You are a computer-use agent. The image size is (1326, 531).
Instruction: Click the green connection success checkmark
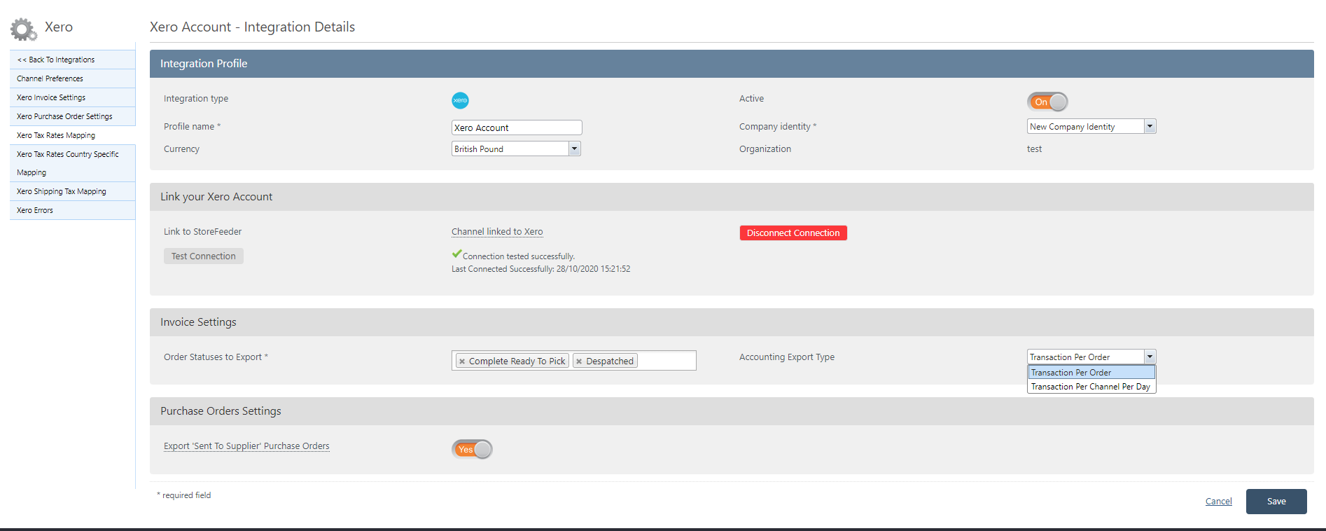point(456,254)
